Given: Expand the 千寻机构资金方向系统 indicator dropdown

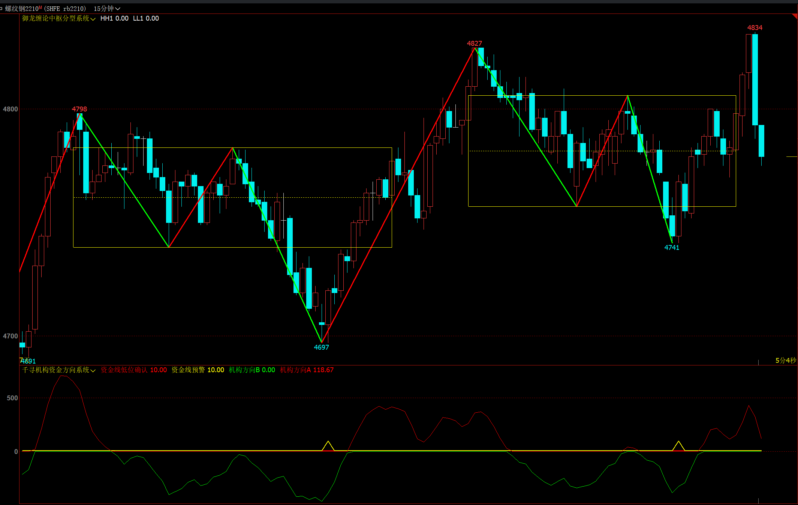Looking at the screenshot, I should 58,370.
